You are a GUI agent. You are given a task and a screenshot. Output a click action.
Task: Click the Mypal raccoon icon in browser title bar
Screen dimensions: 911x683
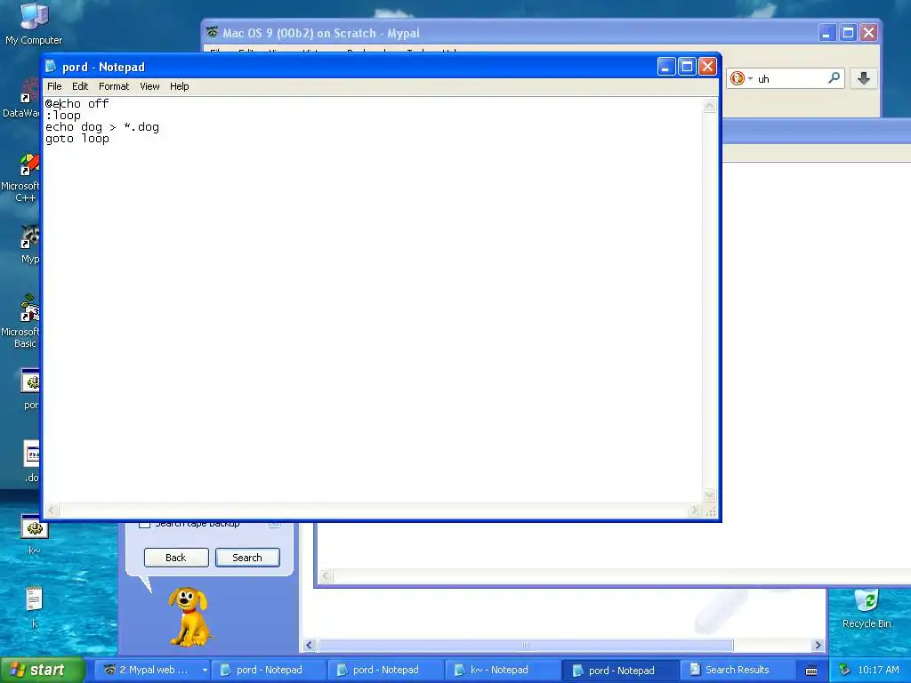pos(212,33)
